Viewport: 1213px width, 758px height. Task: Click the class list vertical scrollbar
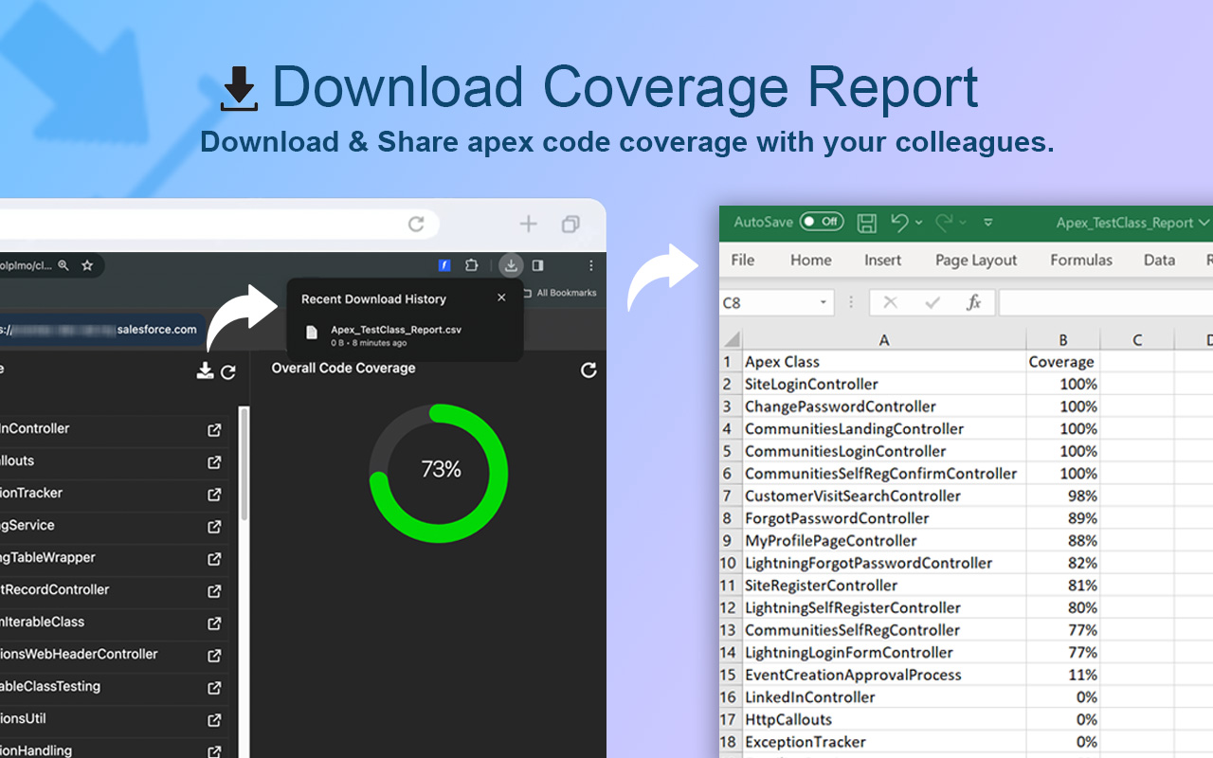point(244,464)
